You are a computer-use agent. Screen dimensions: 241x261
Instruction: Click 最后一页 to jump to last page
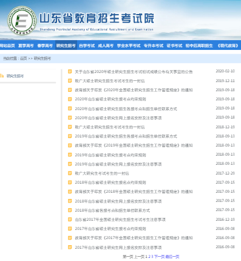(x=172, y=257)
